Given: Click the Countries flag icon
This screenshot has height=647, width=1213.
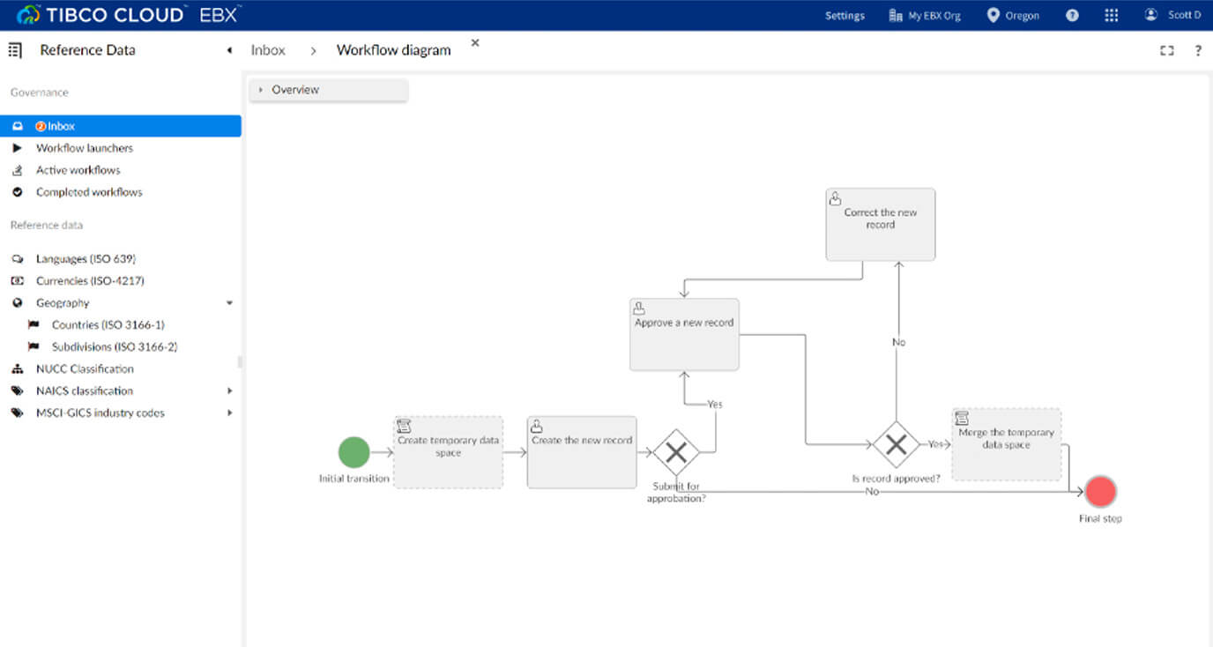Looking at the screenshot, I should [x=33, y=325].
